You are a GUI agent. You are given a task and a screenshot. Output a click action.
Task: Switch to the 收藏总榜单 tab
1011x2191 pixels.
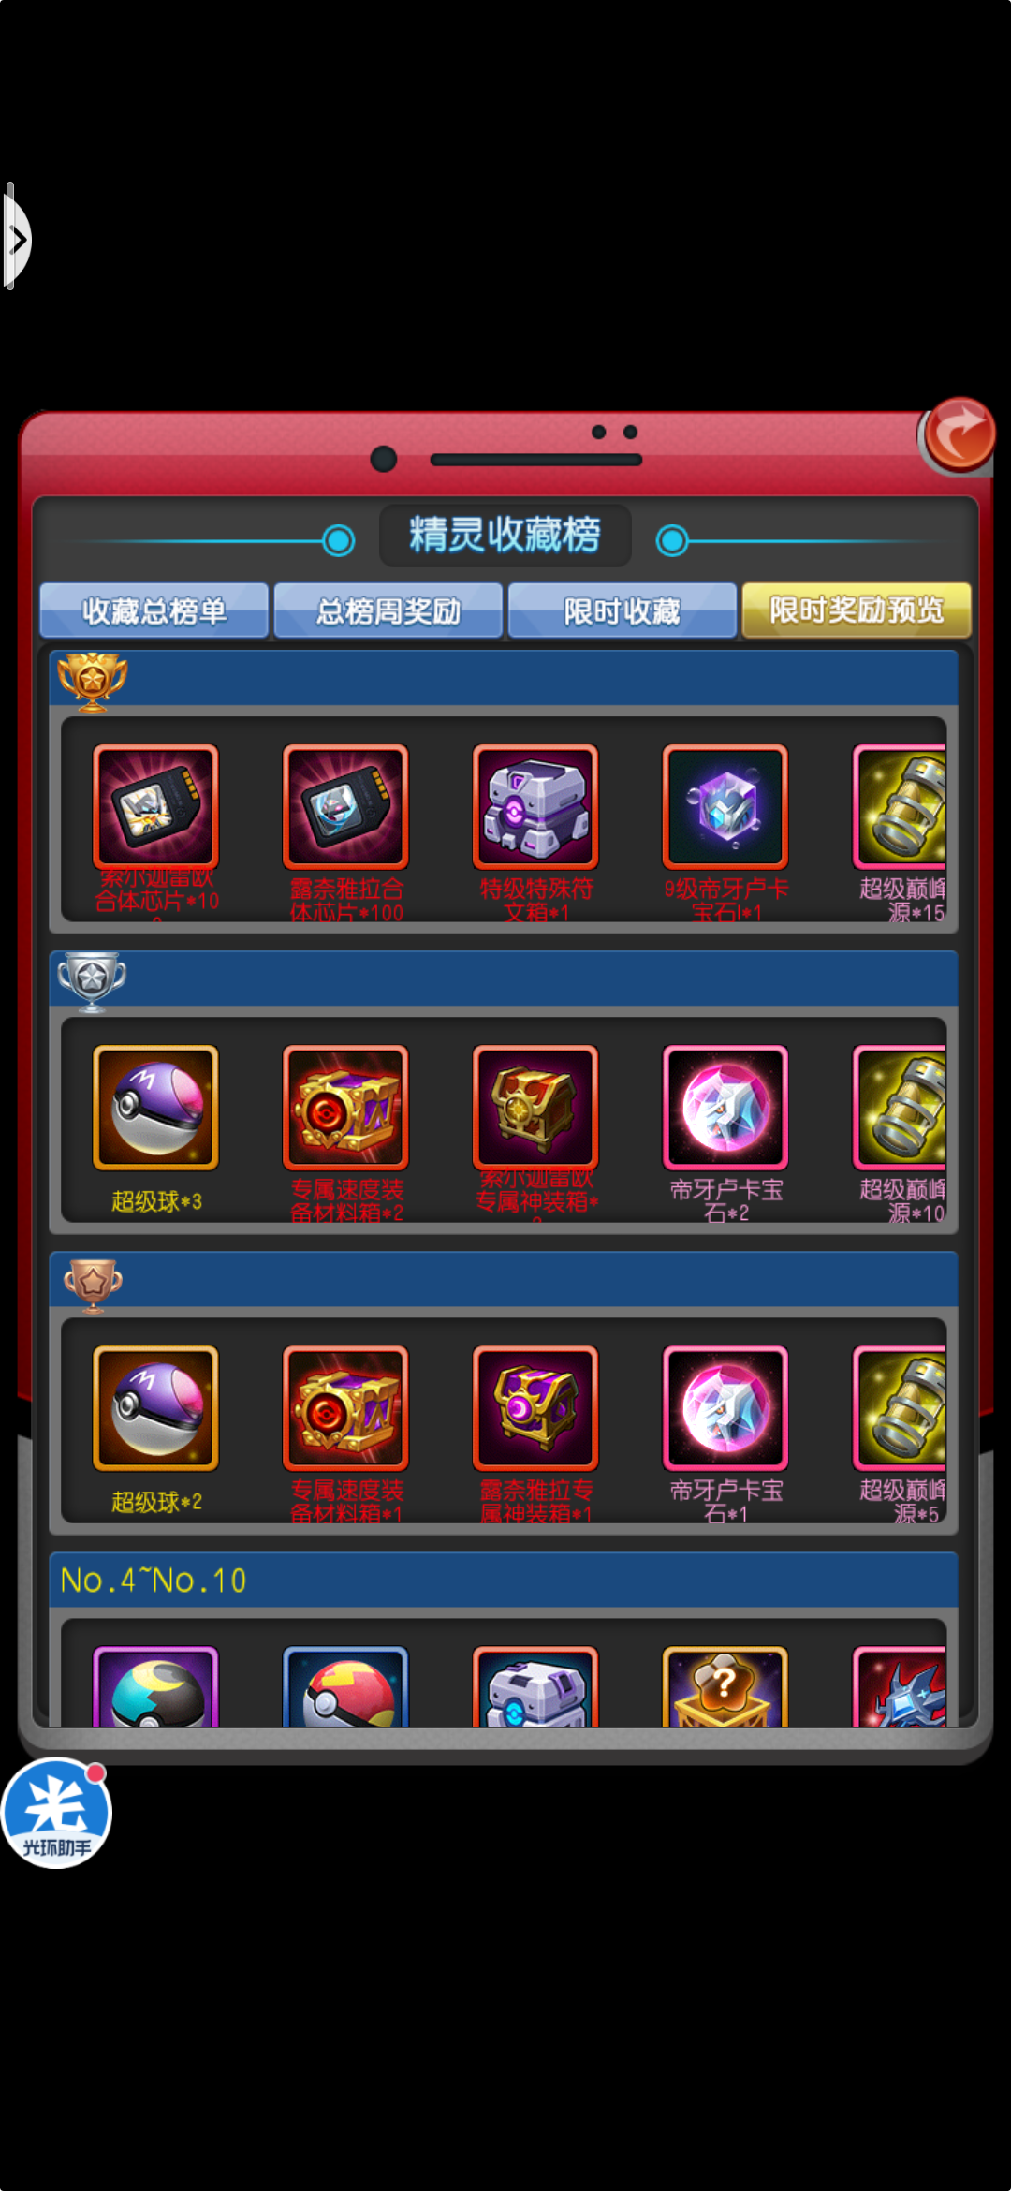[154, 610]
